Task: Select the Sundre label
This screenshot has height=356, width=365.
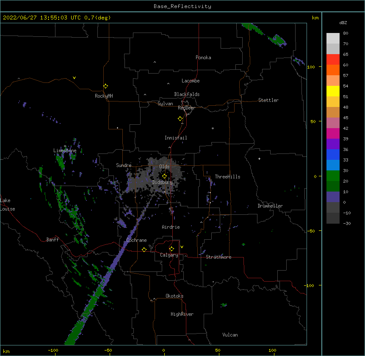Action: coord(124,165)
